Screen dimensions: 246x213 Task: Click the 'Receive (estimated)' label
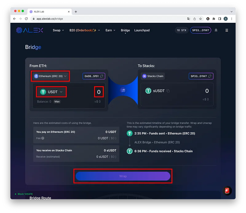pos(48,157)
